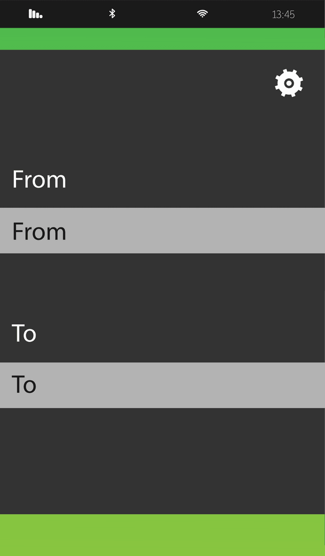Image resolution: width=325 pixels, height=556 pixels.
Task: Click the center hole of the gear
Action: pyautogui.click(x=289, y=83)
